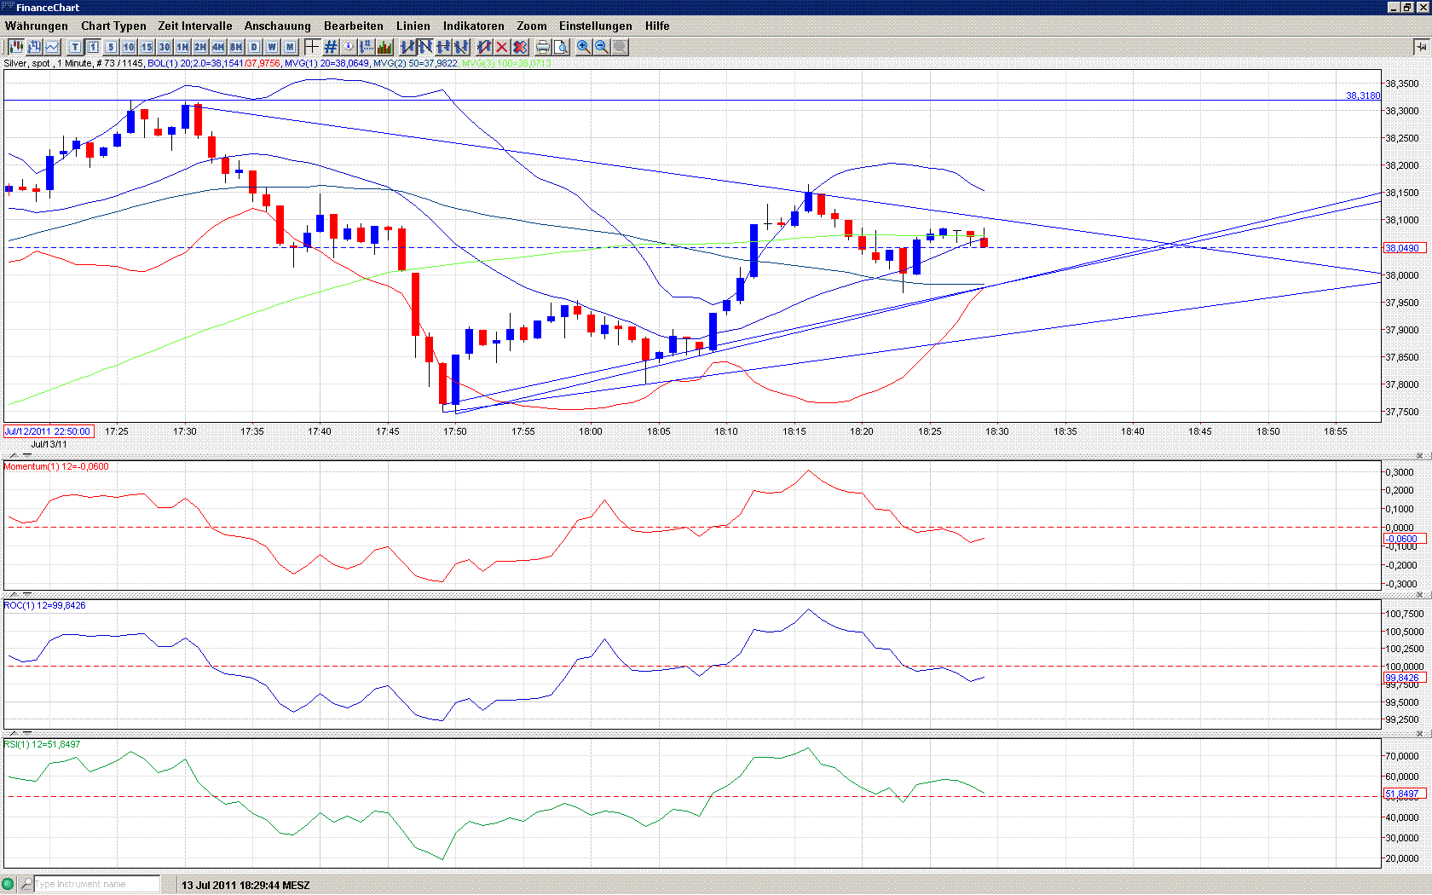Select the line chart type icon
This screenshot has width=1432, height=895.
pyautogui.click(x=53, y=47)
